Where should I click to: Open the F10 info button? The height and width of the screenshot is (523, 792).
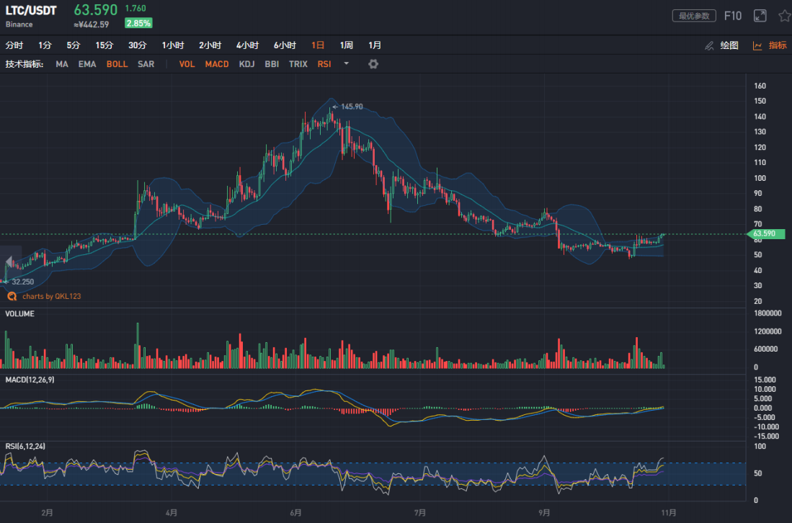click(x=732, y=16)
